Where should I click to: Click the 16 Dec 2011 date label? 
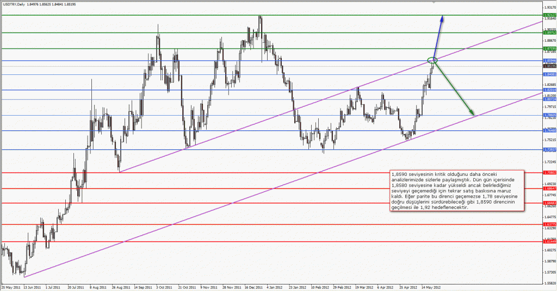point(253,287)
